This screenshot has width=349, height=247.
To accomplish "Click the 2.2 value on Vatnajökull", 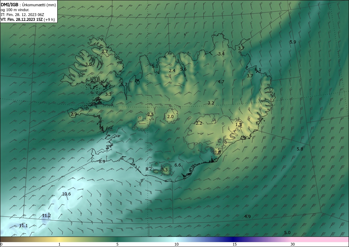I will coord(199,123).
